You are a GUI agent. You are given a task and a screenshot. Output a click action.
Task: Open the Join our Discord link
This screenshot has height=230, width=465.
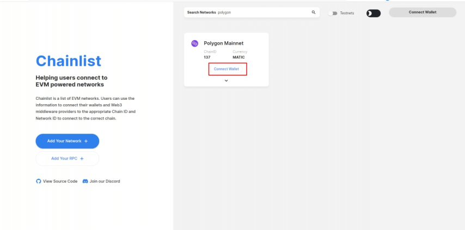click(105, 181)
